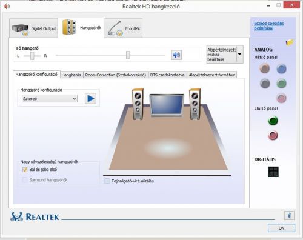
Task: Open the FrontMic device tab
Action: (124, 28)
